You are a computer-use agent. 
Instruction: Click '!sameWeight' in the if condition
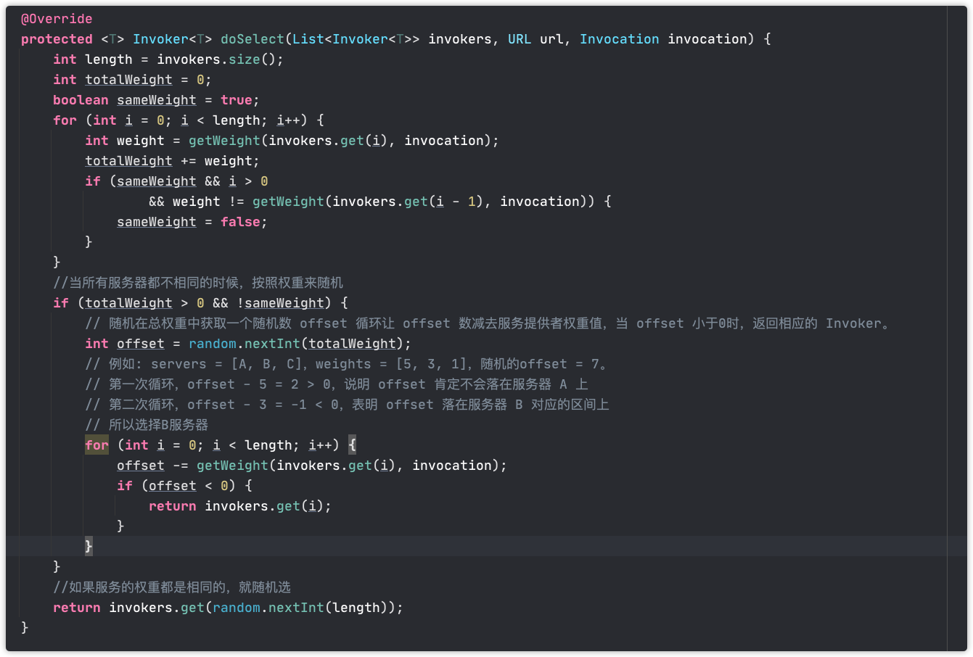280,303
